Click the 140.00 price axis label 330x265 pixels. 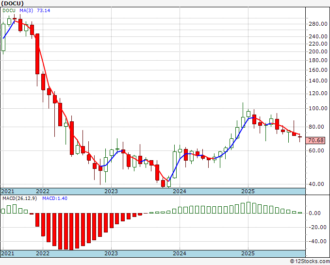(318, 81)
